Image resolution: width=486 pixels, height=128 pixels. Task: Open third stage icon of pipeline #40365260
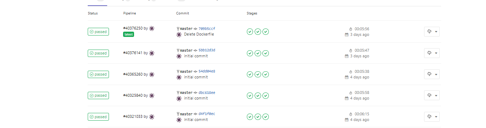pyautogui.click(x=266, y=74)
